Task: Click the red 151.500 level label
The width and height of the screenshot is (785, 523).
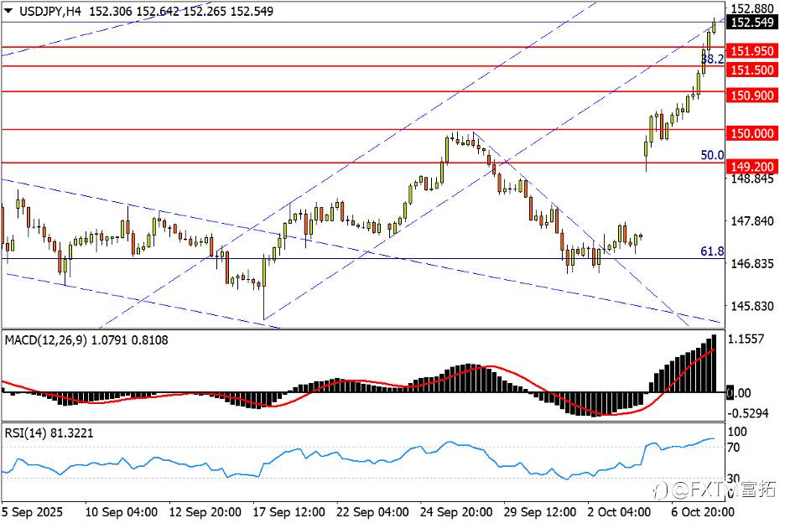Action: click(x=752, y=70)
